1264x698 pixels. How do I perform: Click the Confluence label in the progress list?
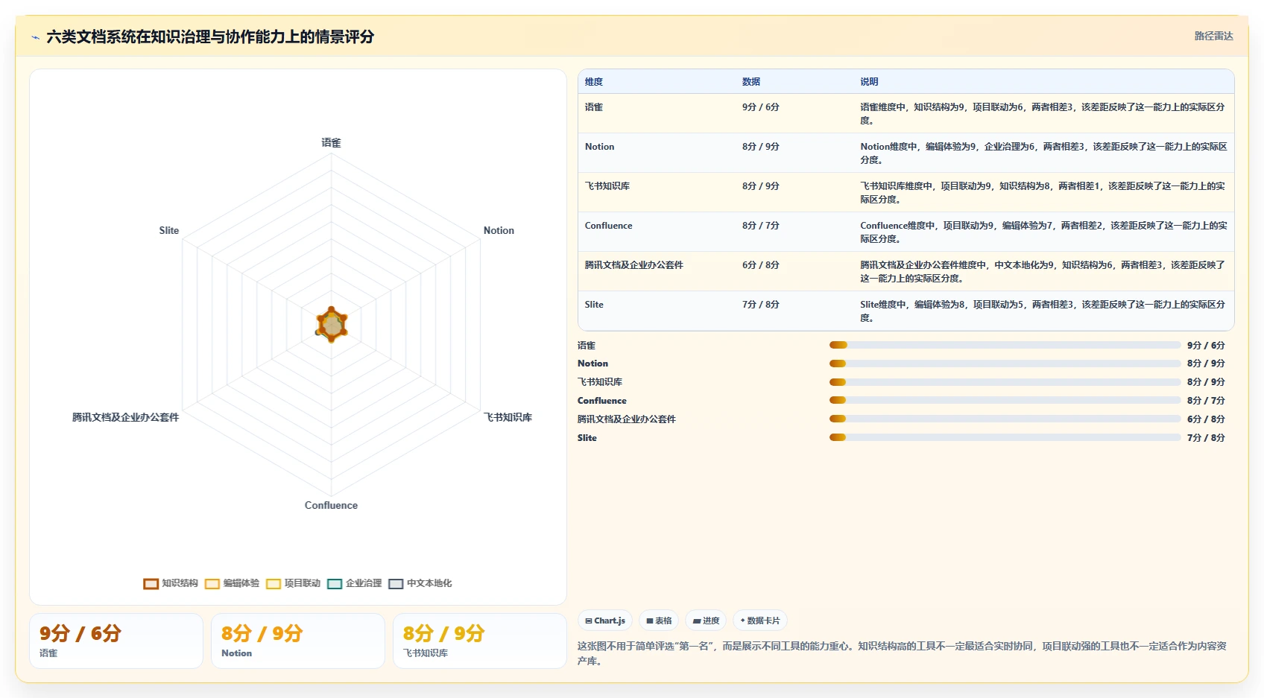coord(602,401)
